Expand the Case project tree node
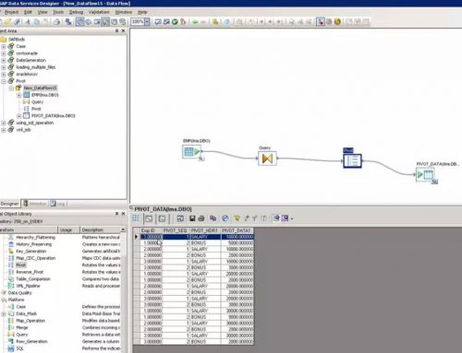 tap(4, 46)
